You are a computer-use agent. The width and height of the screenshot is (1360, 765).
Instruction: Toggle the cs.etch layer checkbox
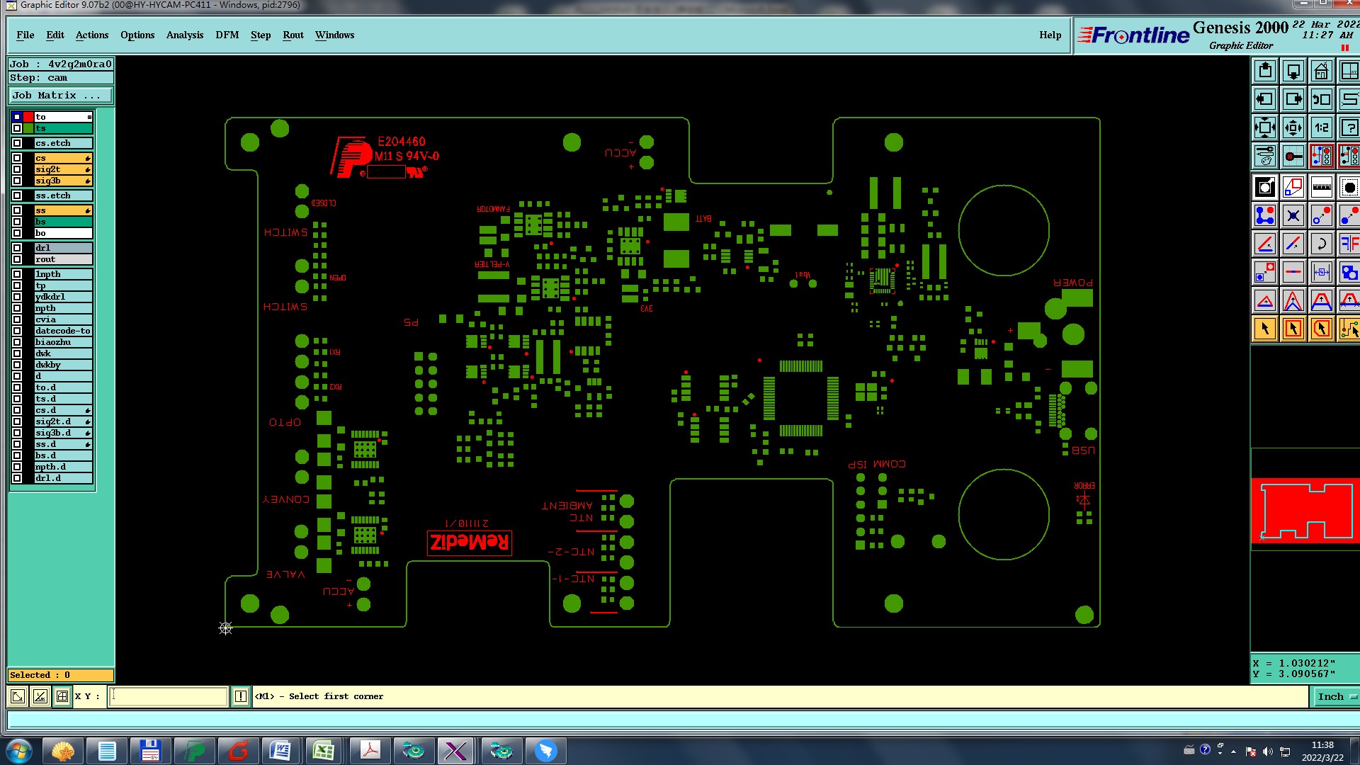point(17,143)
